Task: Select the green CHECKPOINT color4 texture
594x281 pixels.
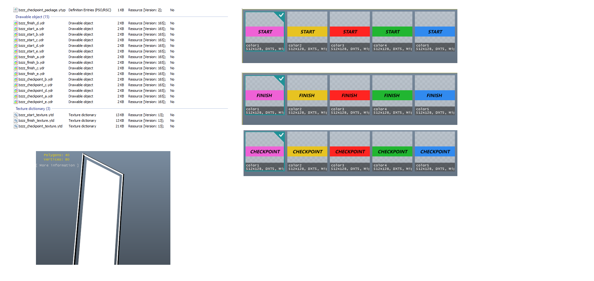Action: pos(392,151)
